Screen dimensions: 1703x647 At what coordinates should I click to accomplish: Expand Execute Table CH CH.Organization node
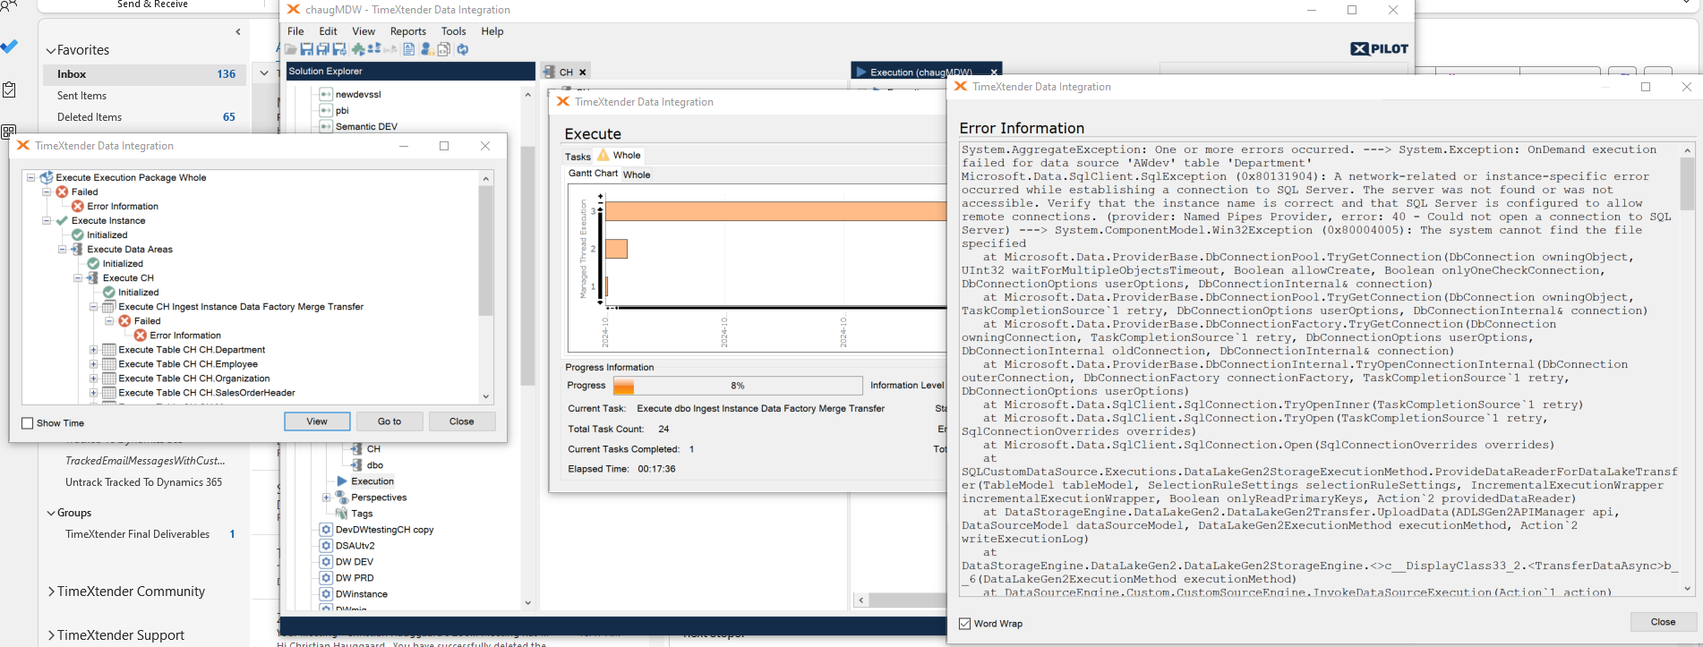(x=93, y=379)
